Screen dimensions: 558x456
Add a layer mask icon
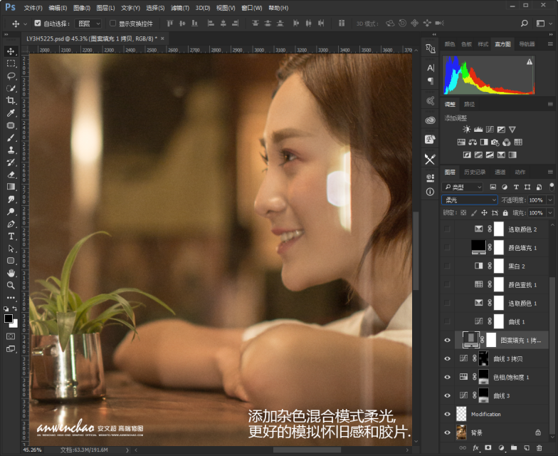click(x=488, y=447)
